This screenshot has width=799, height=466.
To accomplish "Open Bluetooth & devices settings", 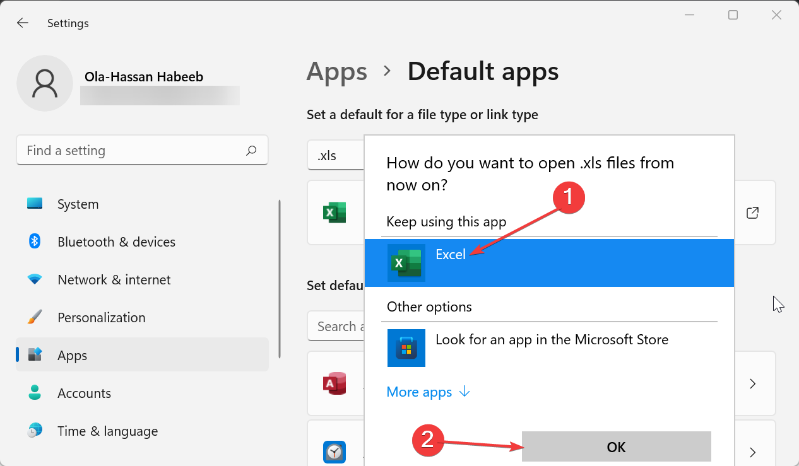I will coord(142,242).
